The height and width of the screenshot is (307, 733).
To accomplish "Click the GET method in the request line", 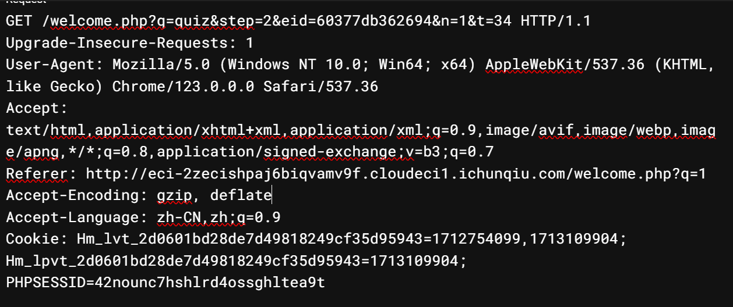I will [x=20, y=22].
